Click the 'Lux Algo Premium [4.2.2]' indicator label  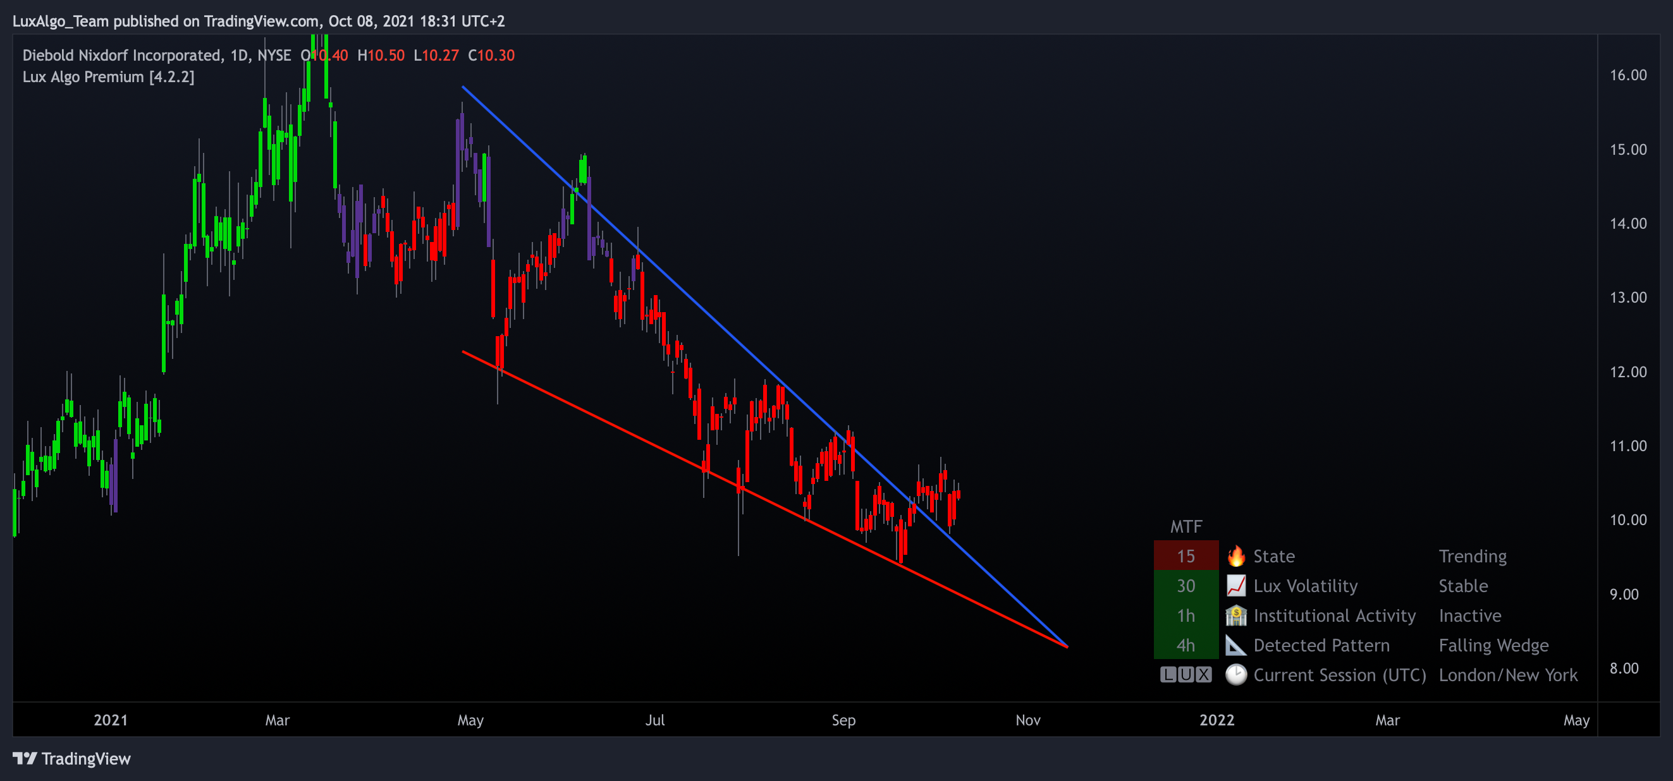(x=109, y=76)
